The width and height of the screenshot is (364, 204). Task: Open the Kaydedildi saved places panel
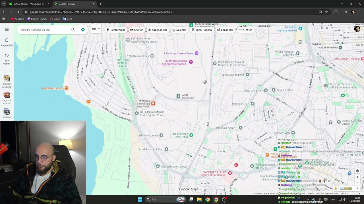tap(7, 42)
